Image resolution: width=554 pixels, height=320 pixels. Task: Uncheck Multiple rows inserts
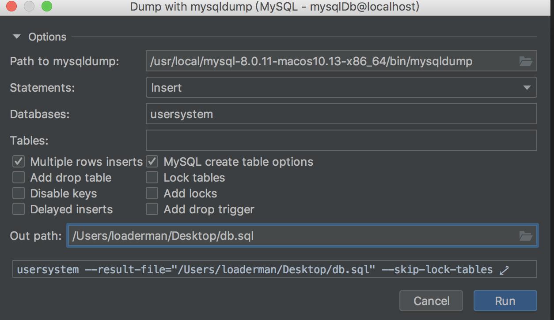point(19,162)
